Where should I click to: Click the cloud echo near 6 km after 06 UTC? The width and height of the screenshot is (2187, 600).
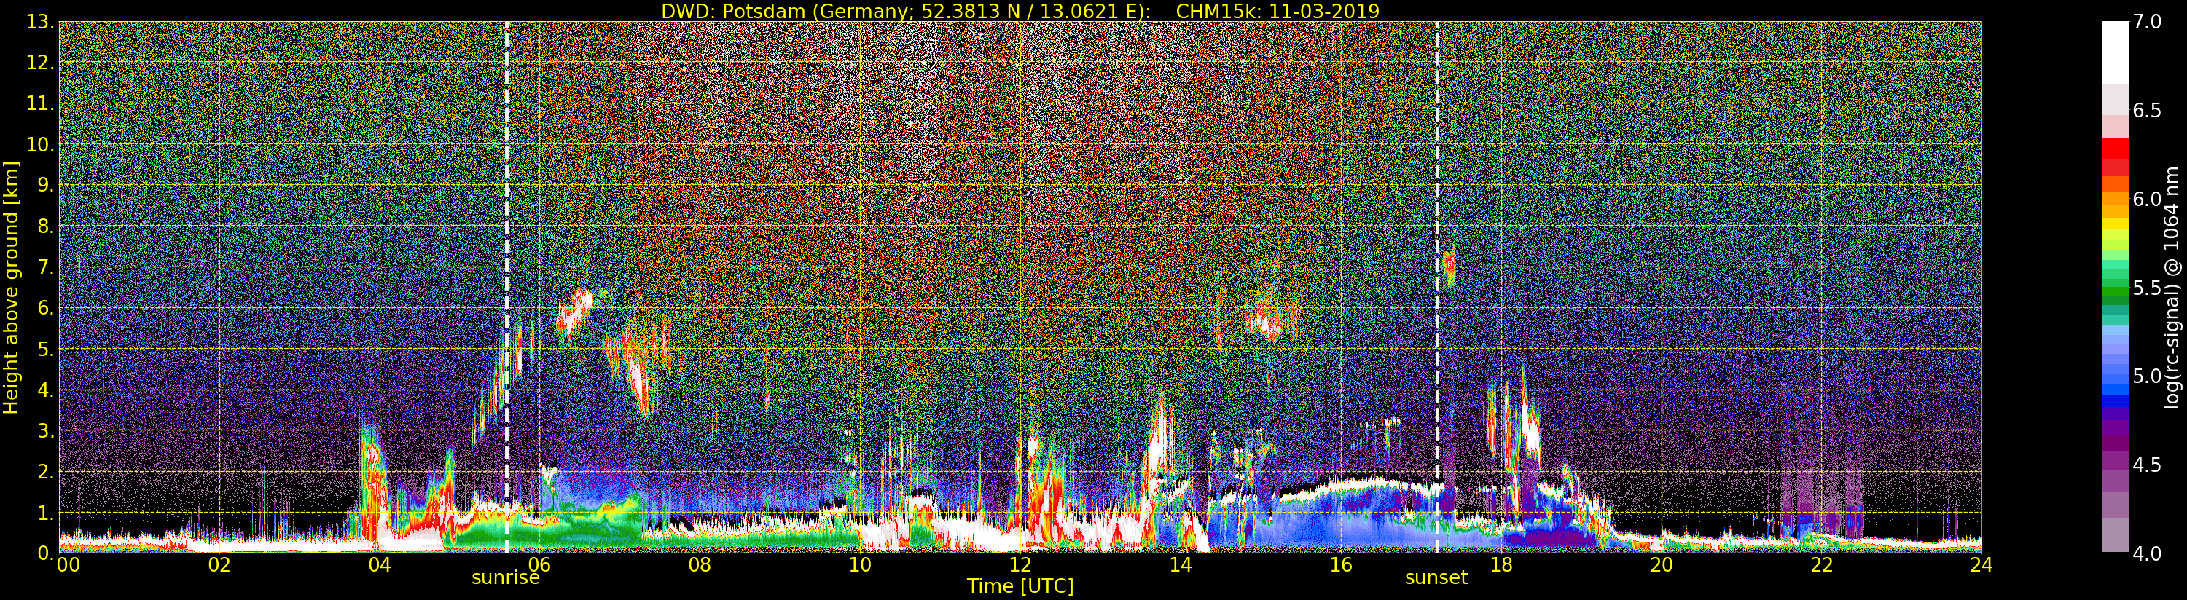click(x=576, y=312)
